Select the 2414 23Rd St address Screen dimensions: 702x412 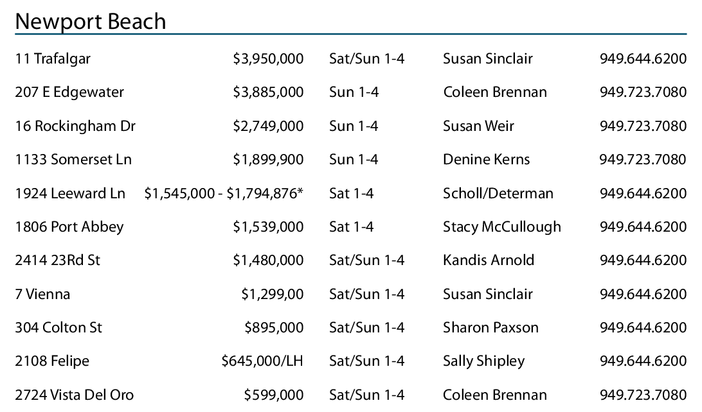(x=58, y=261)
